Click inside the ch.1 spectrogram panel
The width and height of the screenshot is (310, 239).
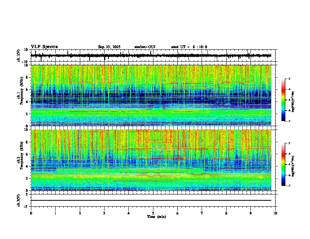151,95
